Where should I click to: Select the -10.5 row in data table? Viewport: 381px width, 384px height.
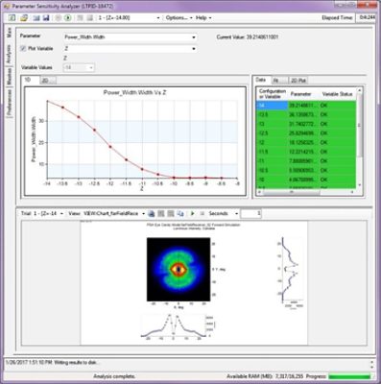(306, 170)
